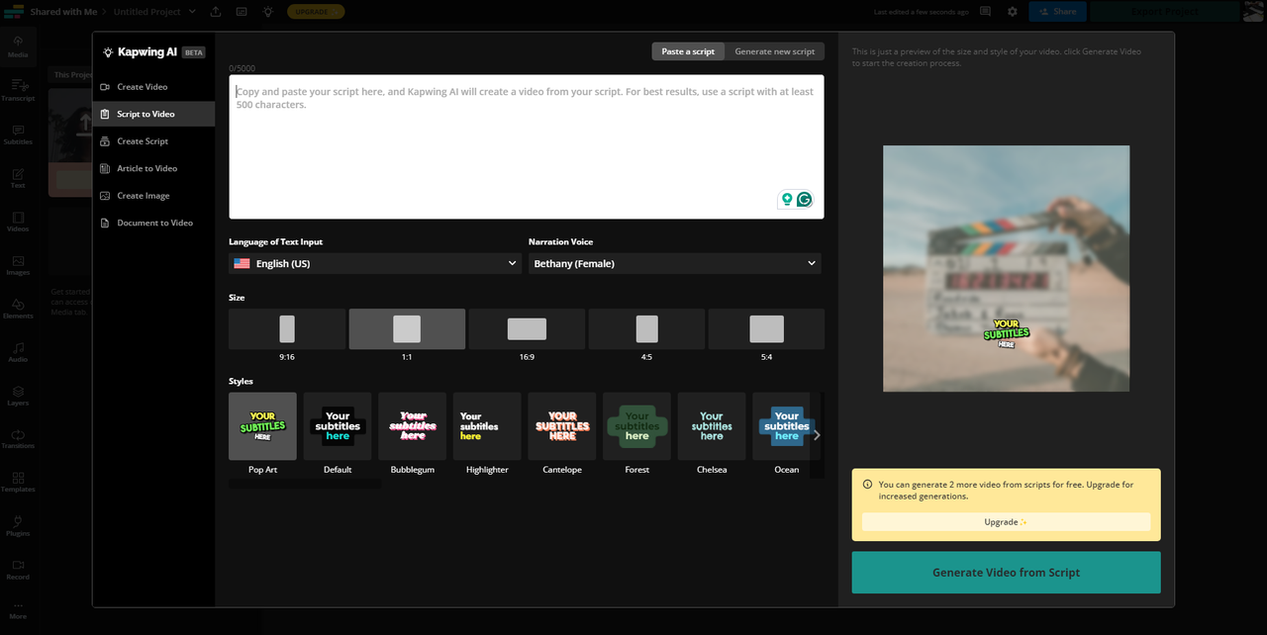Screen dimensions: 1267x635
Task: Click into the script text area
Action: 527,146
